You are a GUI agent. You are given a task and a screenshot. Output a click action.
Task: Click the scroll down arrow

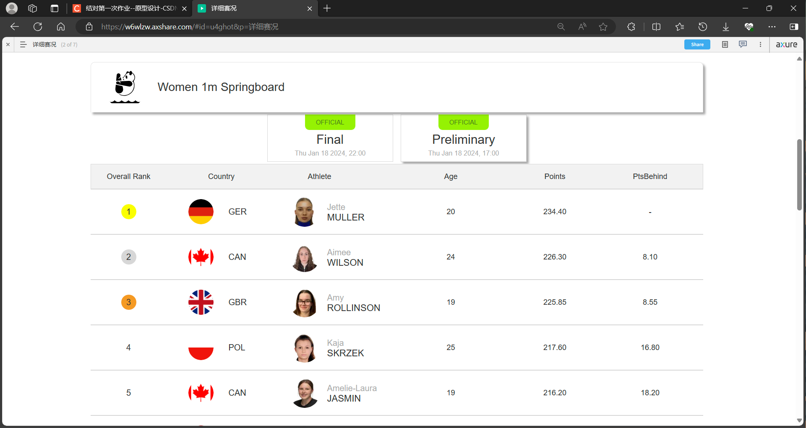point(800,420)
